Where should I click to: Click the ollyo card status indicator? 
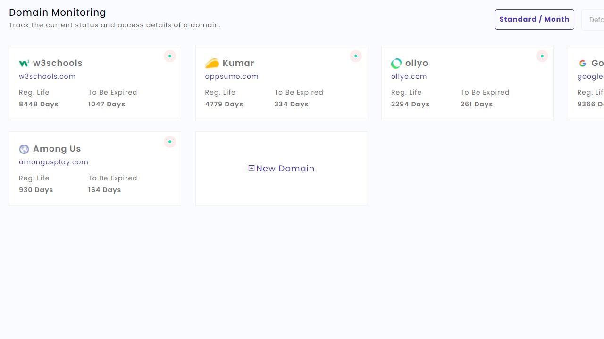(x=542, y=56)
